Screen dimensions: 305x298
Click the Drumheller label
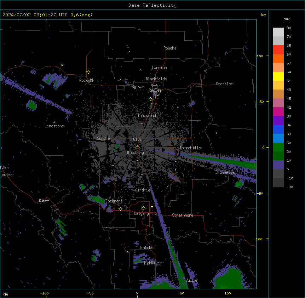[x=226, y=172]
